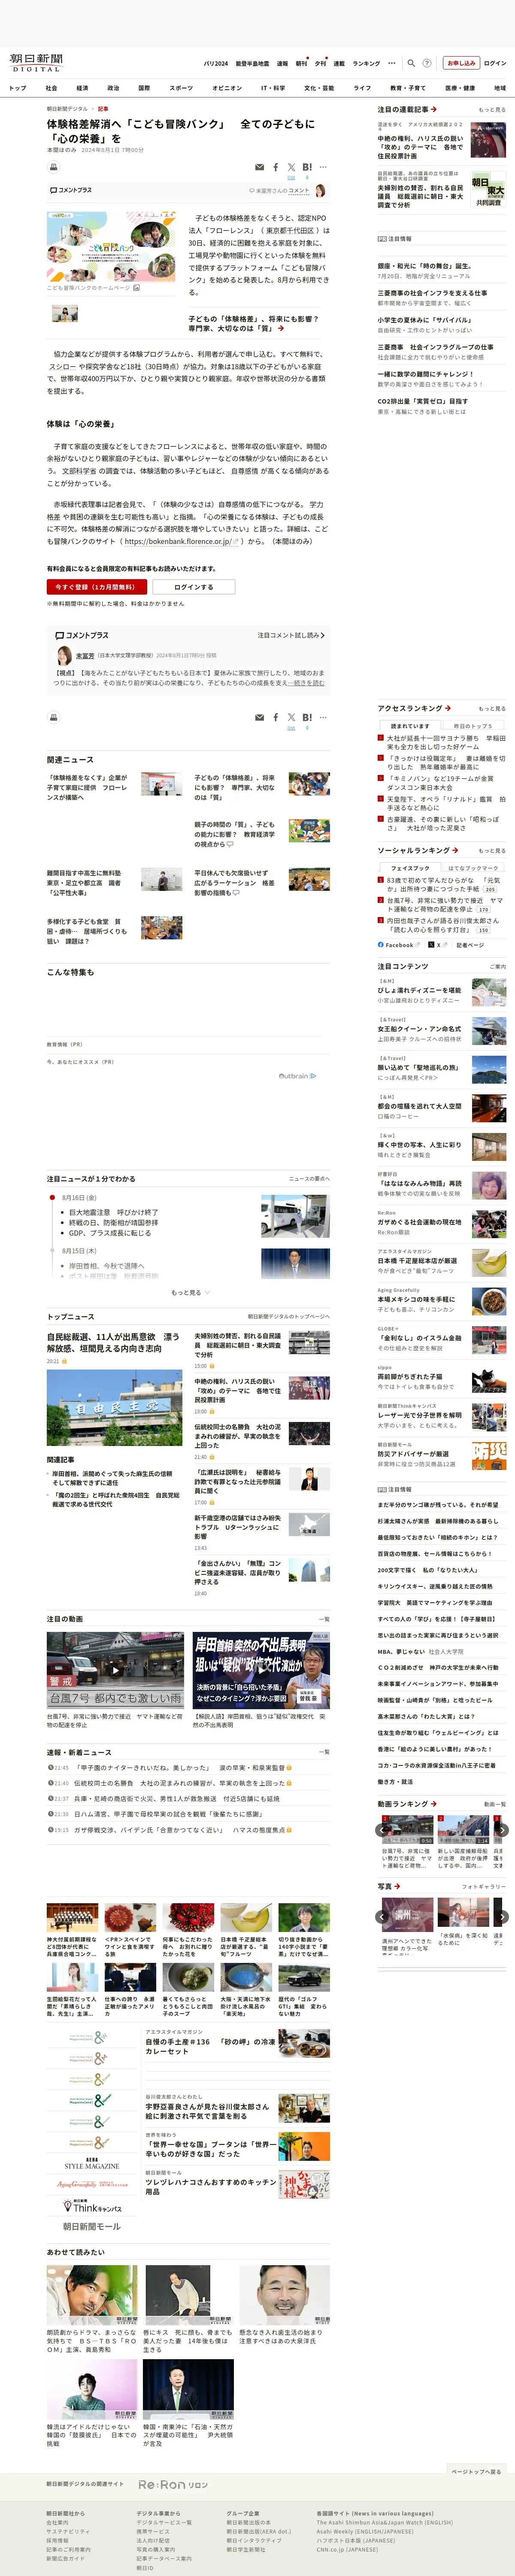Open 朝日新聞デジタルのトップページへ link

tap(289, 1317)
